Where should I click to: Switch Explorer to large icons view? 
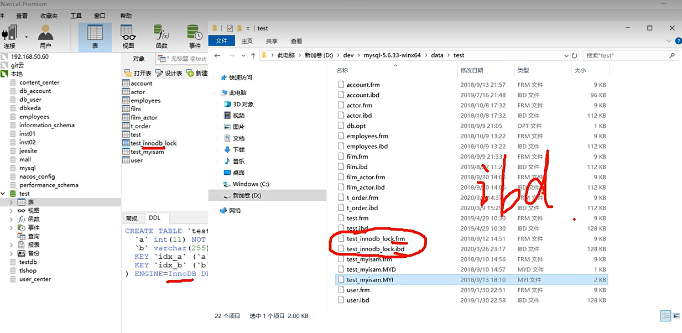point(676,316)
